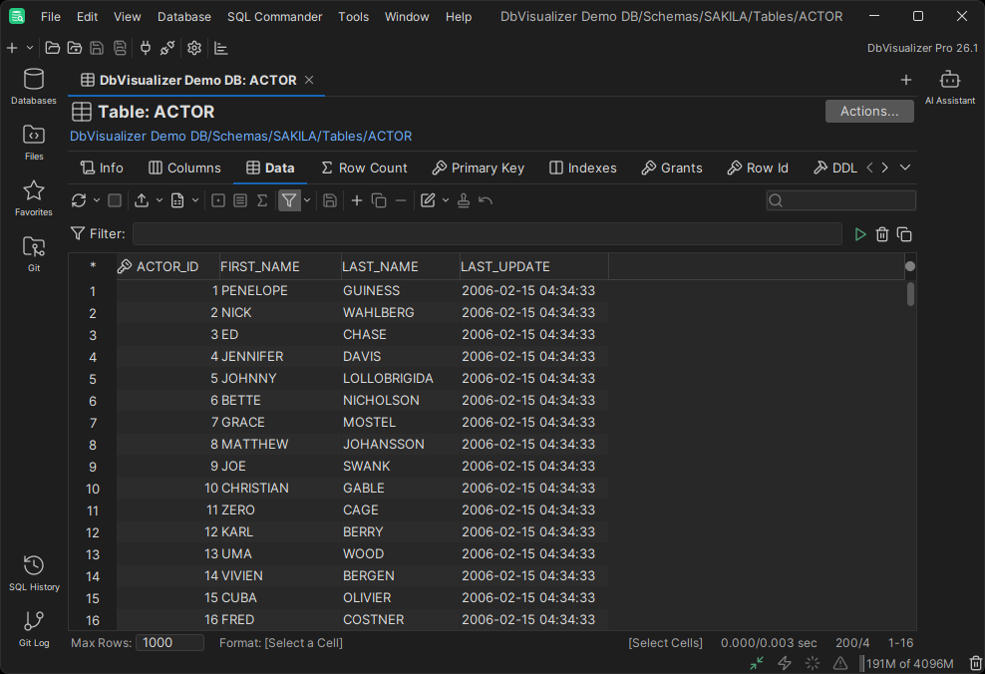Screen dimensions: 985x674
Task: Open the AI Assistant panel
Action: pyautogui.click(x=950, y=88)
